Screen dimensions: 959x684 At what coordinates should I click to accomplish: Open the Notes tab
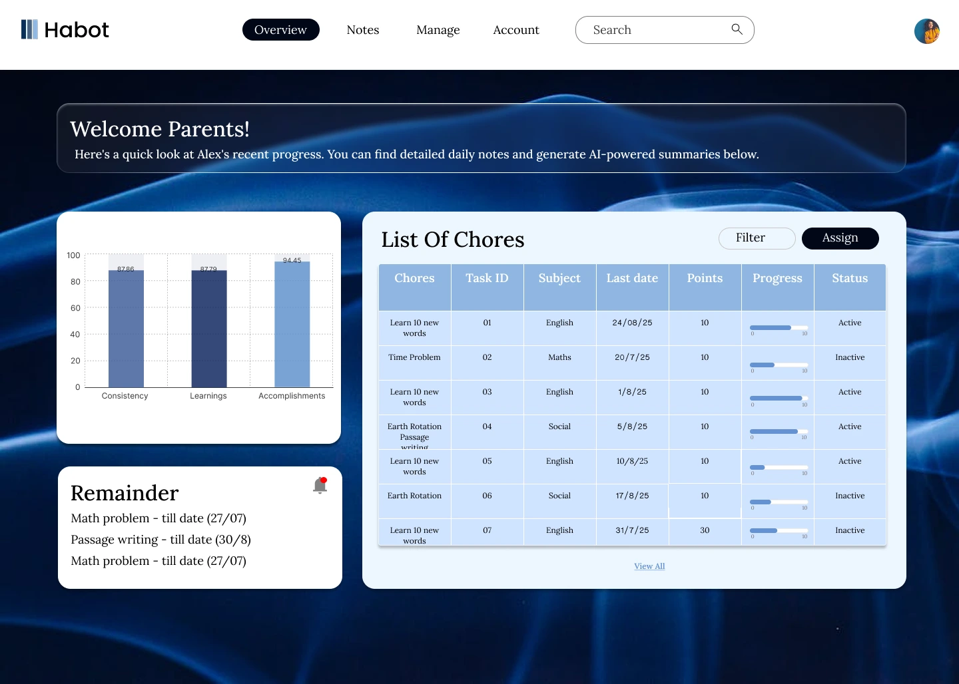click(363, 30)
